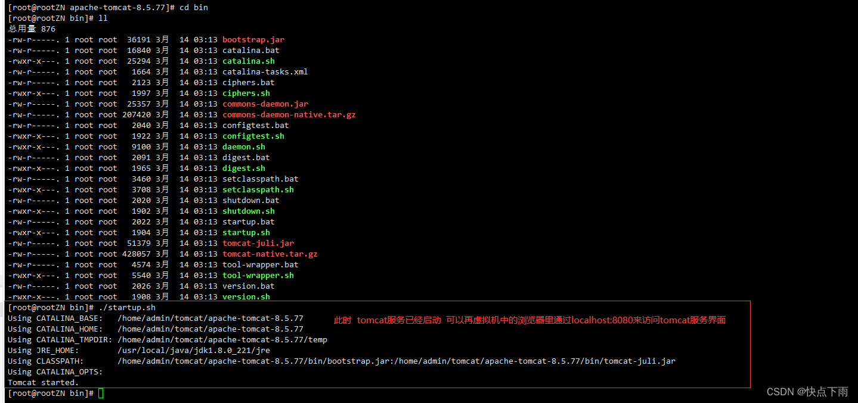Click commons-daemon-native.tar.gz file name

point(289,114)
